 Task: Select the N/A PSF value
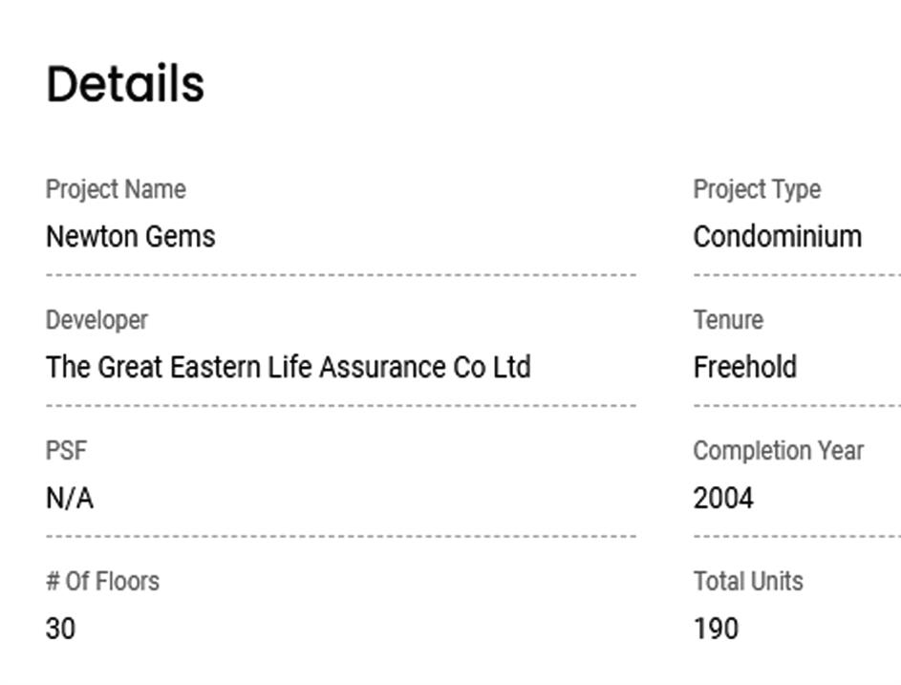[70, 498]
